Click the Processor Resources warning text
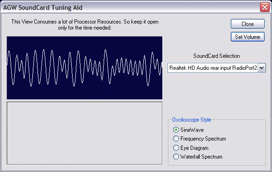 (x=85, y=25)
